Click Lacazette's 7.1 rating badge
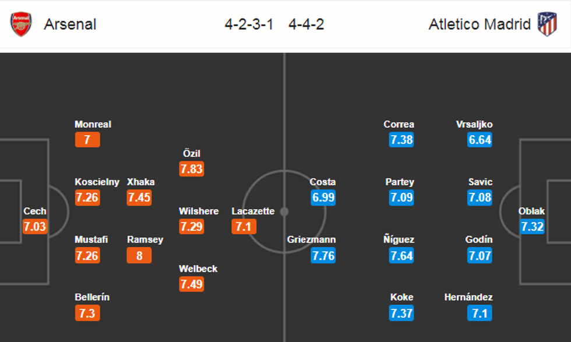Viewport: 571px width, 342px height. tap(244, 227)
